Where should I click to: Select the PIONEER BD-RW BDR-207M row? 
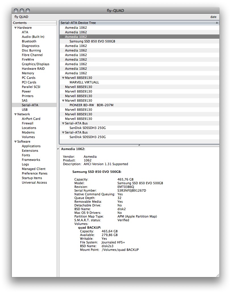pyautogui.click(x=139, y=105)
